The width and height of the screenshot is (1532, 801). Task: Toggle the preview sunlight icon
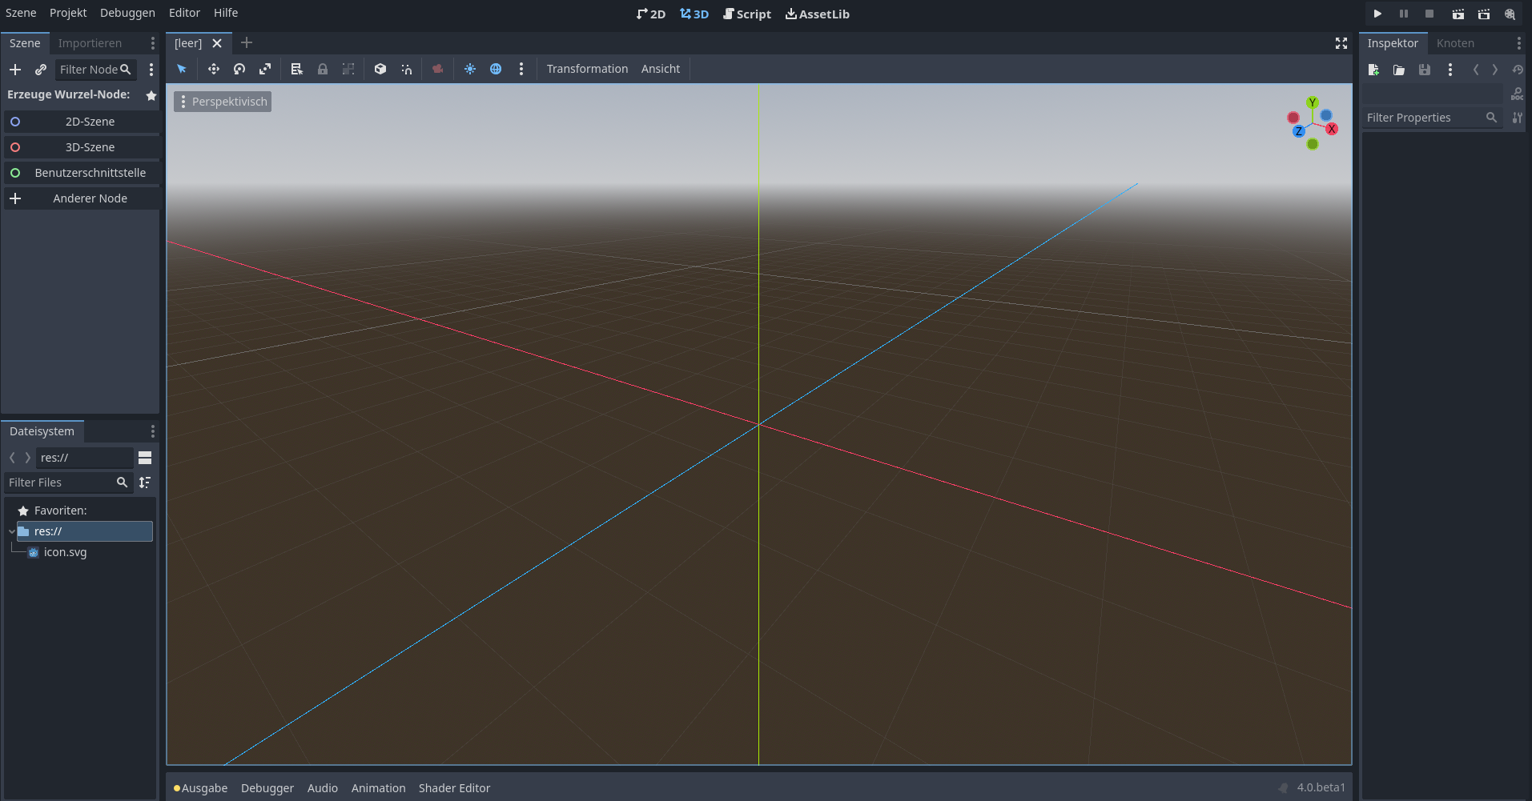pos(470,69)
